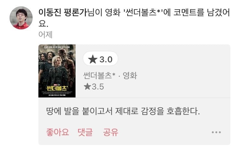Viewport: 240px width, 154px height.
Task: Click the white rounded 3.0 rating pill
Action: coord(100,59)
